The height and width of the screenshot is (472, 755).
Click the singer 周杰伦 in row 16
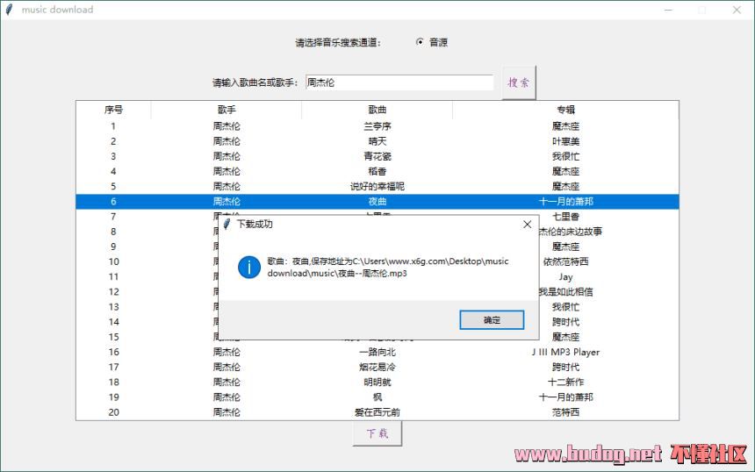tap(226, 352)
